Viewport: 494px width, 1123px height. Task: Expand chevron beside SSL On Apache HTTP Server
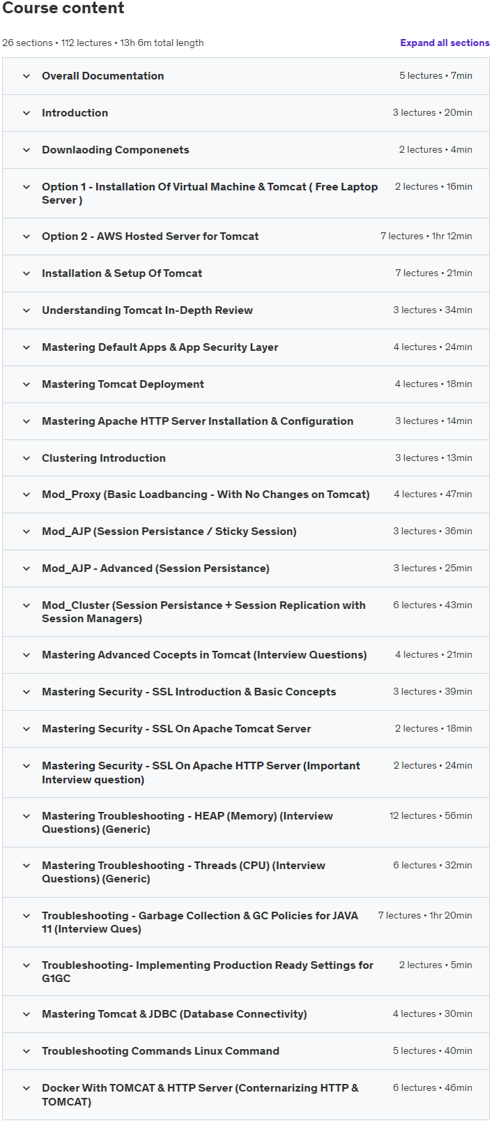[26, 766]
